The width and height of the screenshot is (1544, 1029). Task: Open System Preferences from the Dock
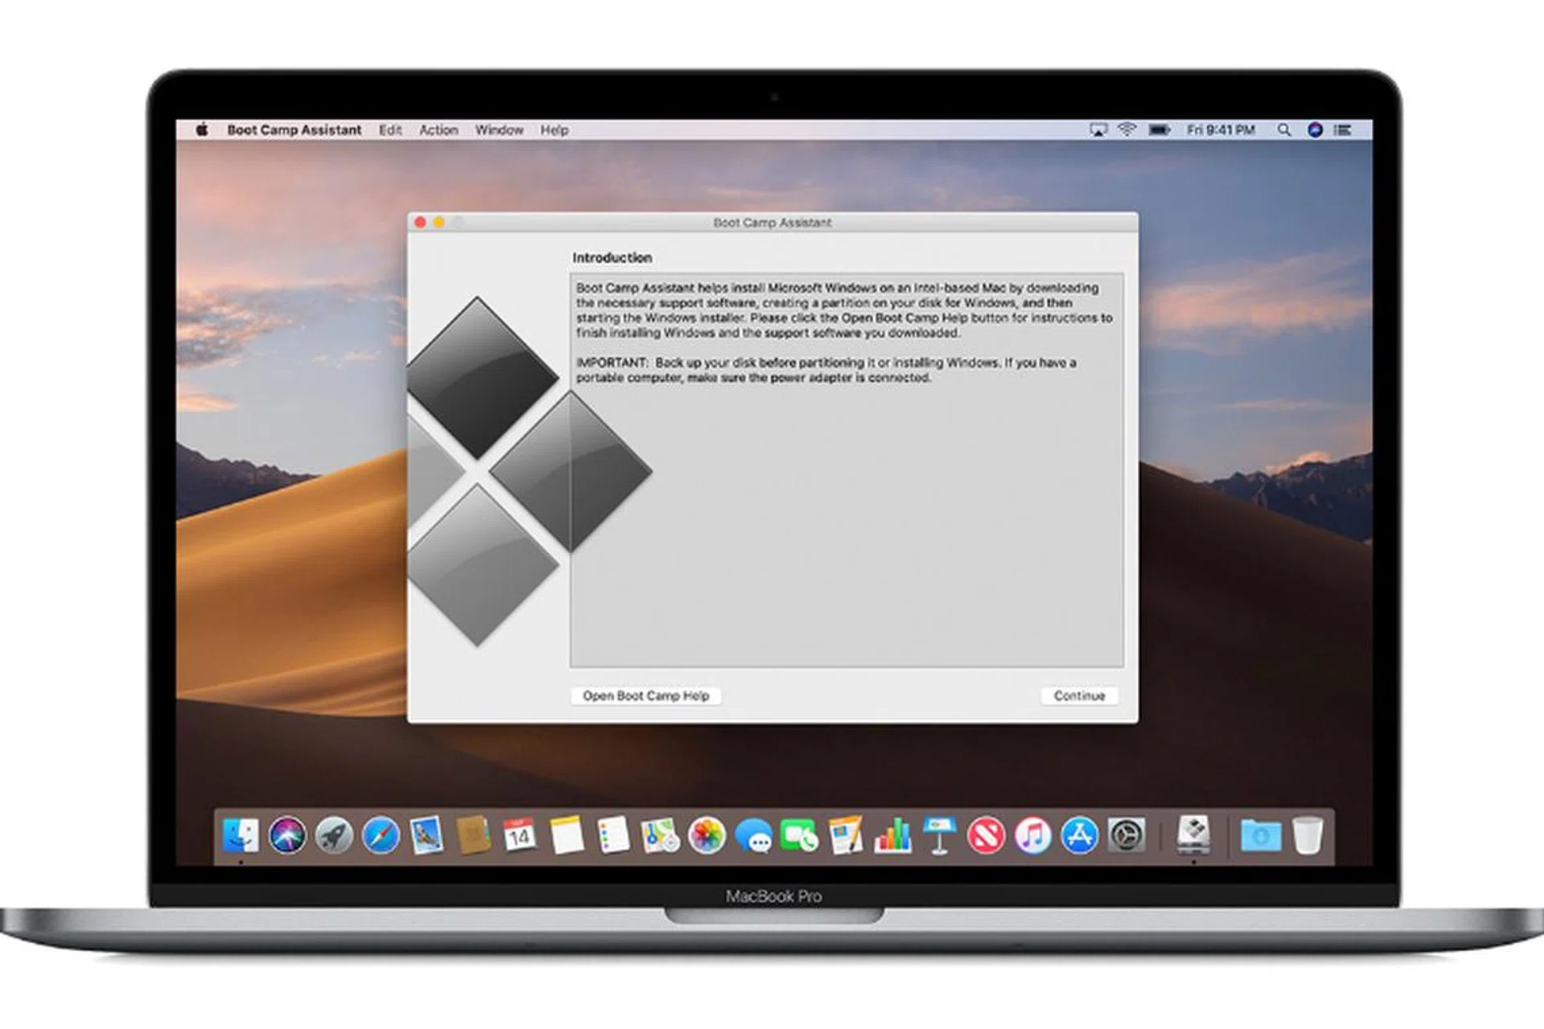pyautogui.click(x=1127, y=836)
